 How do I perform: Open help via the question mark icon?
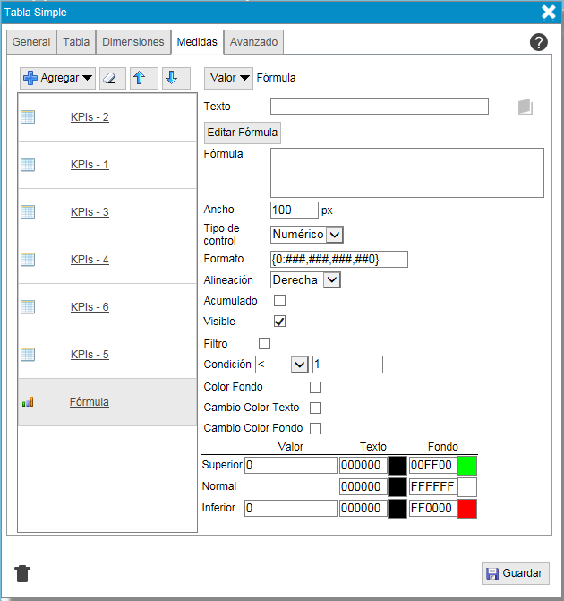point(539,42)
